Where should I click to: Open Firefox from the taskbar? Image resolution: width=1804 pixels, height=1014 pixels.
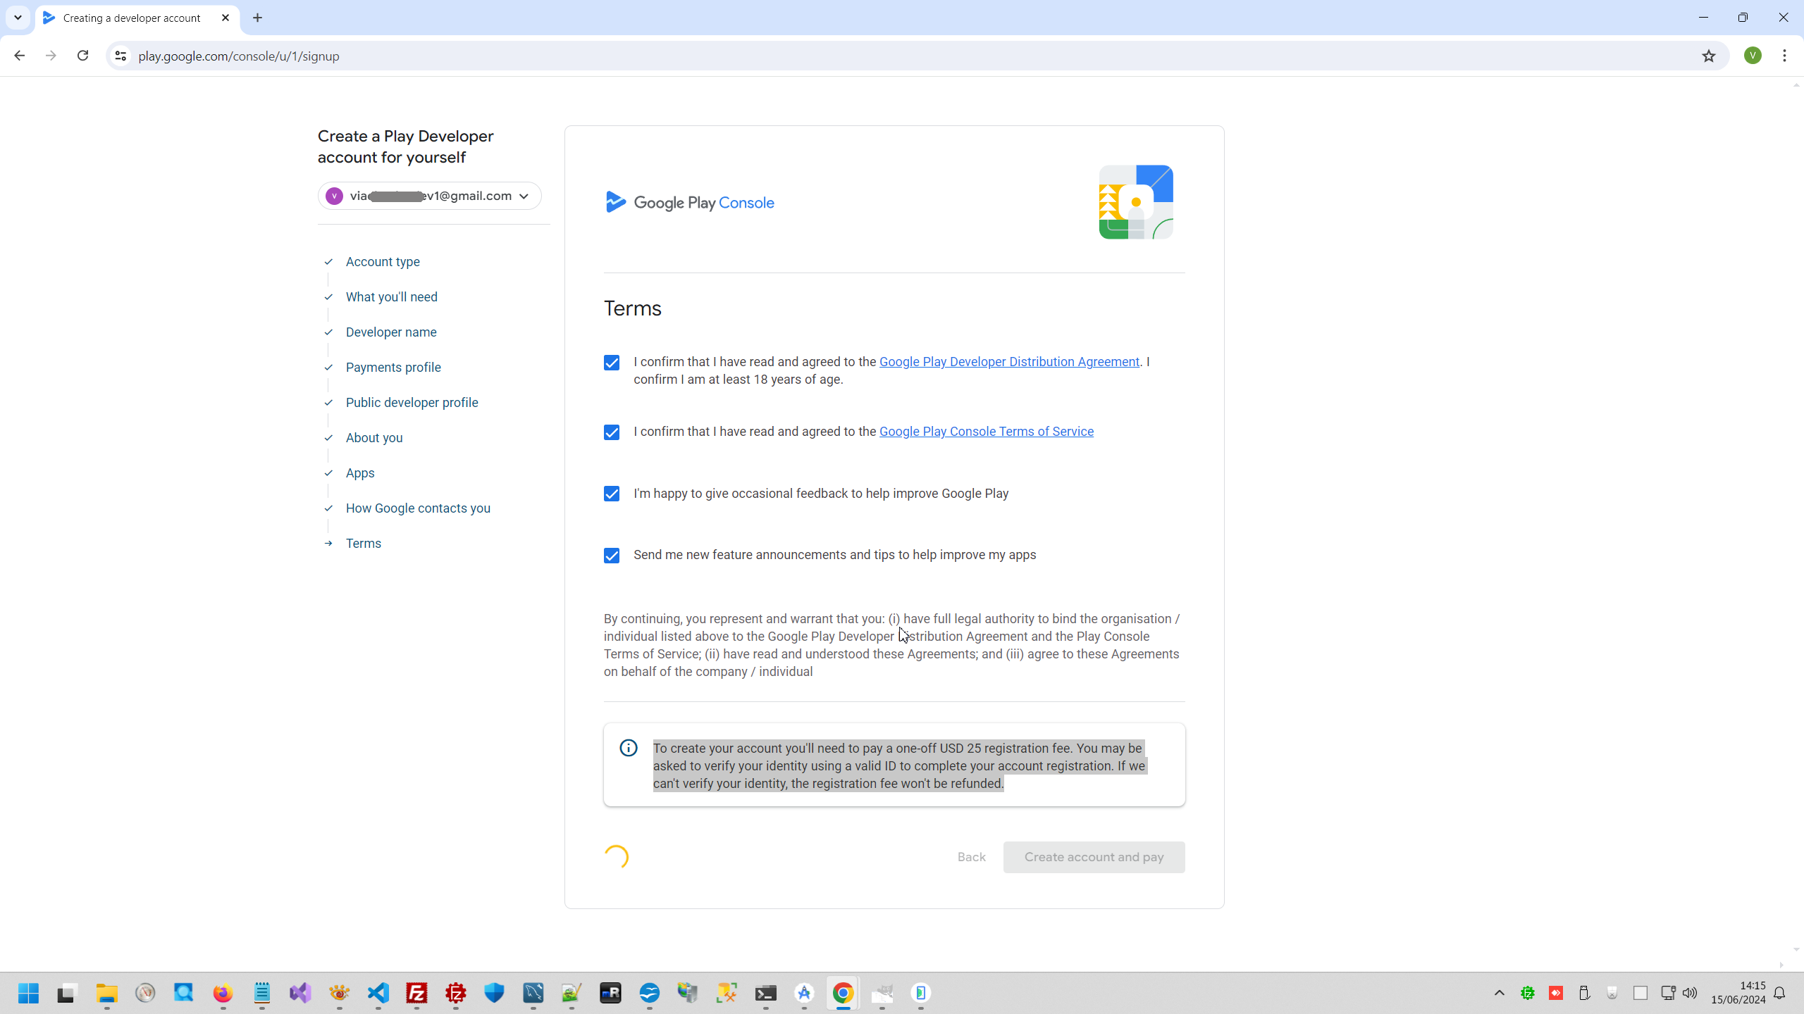(223, 993)
